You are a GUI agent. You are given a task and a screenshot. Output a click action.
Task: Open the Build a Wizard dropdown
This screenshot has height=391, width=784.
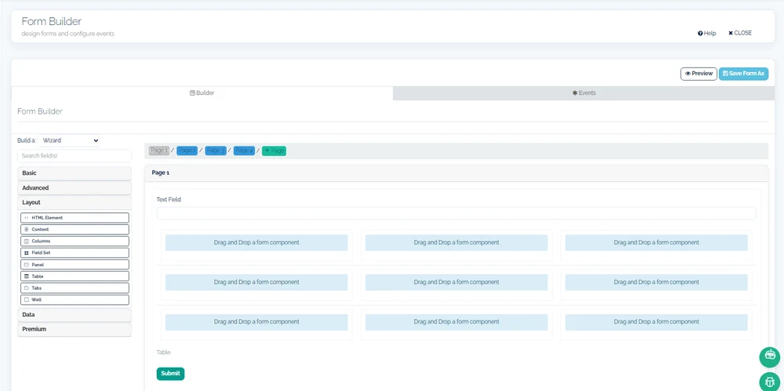pyautogui.click(x=69, y=140)
